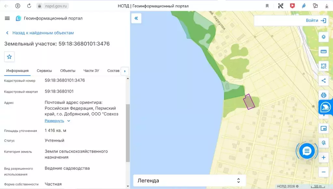Open the blue feather extension icon
This screenshot has height=189, width=333.
(304, 6)
